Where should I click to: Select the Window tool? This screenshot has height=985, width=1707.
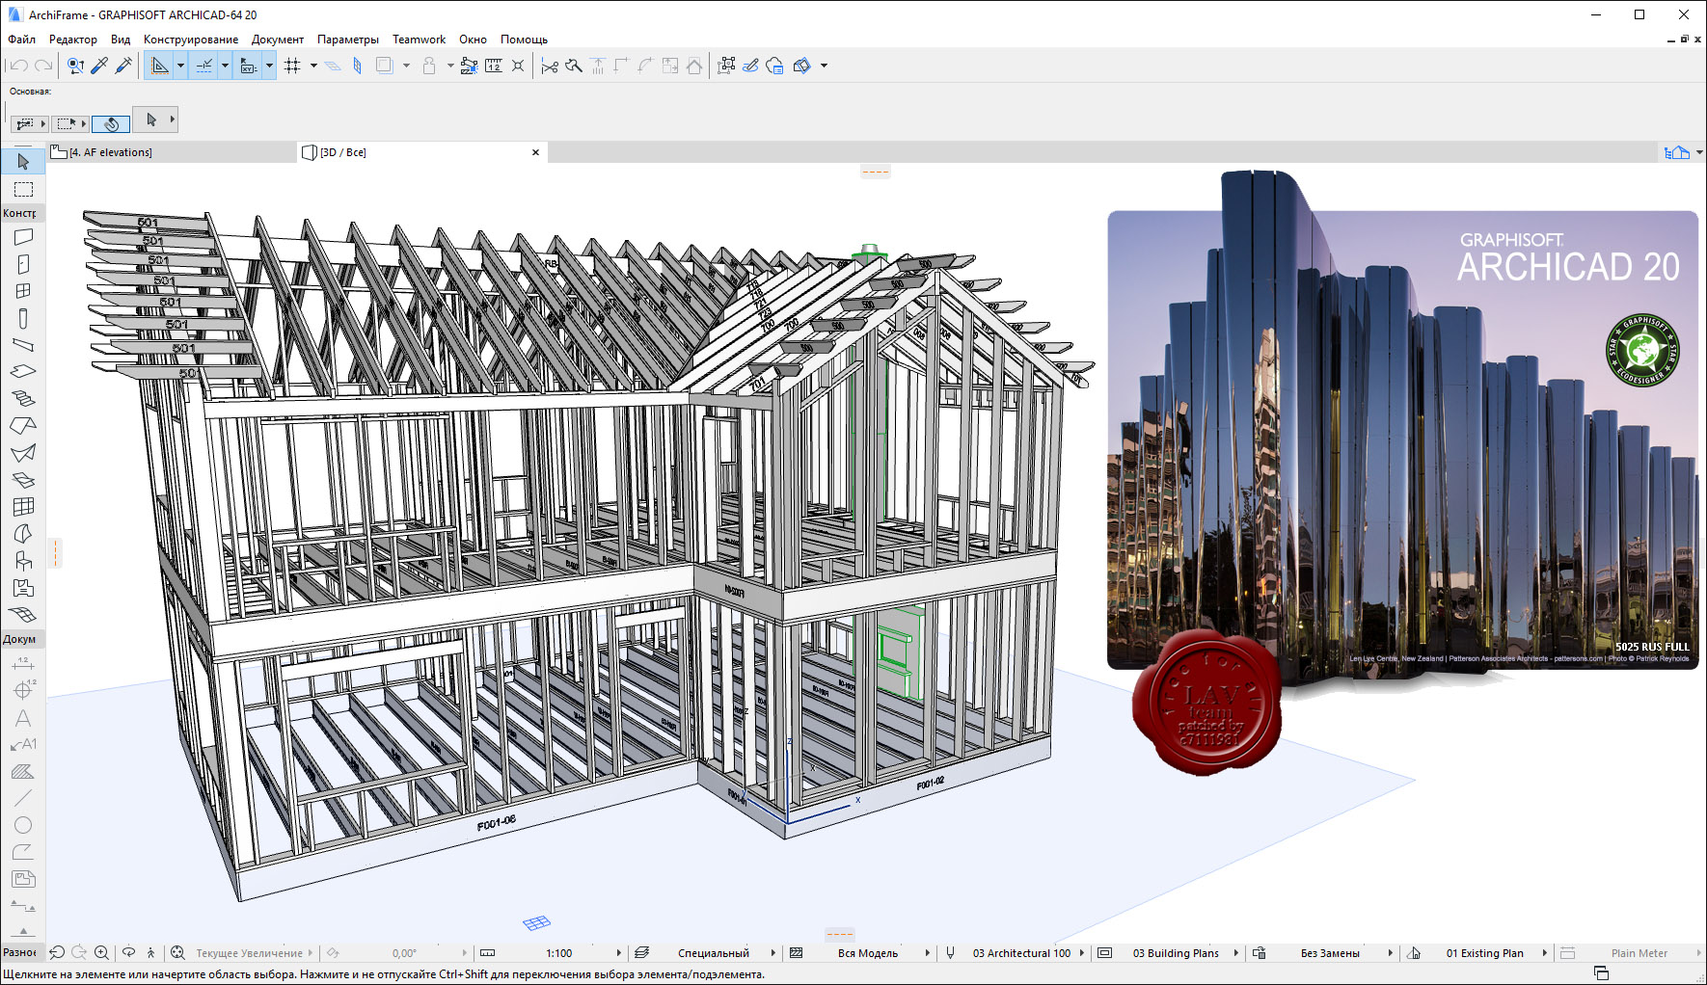23,291
